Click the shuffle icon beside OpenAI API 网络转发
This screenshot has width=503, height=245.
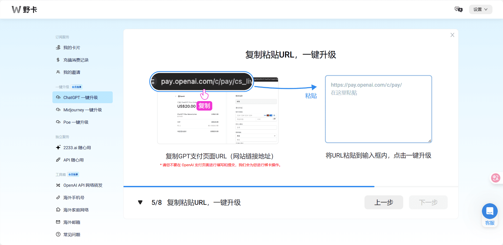58,185
